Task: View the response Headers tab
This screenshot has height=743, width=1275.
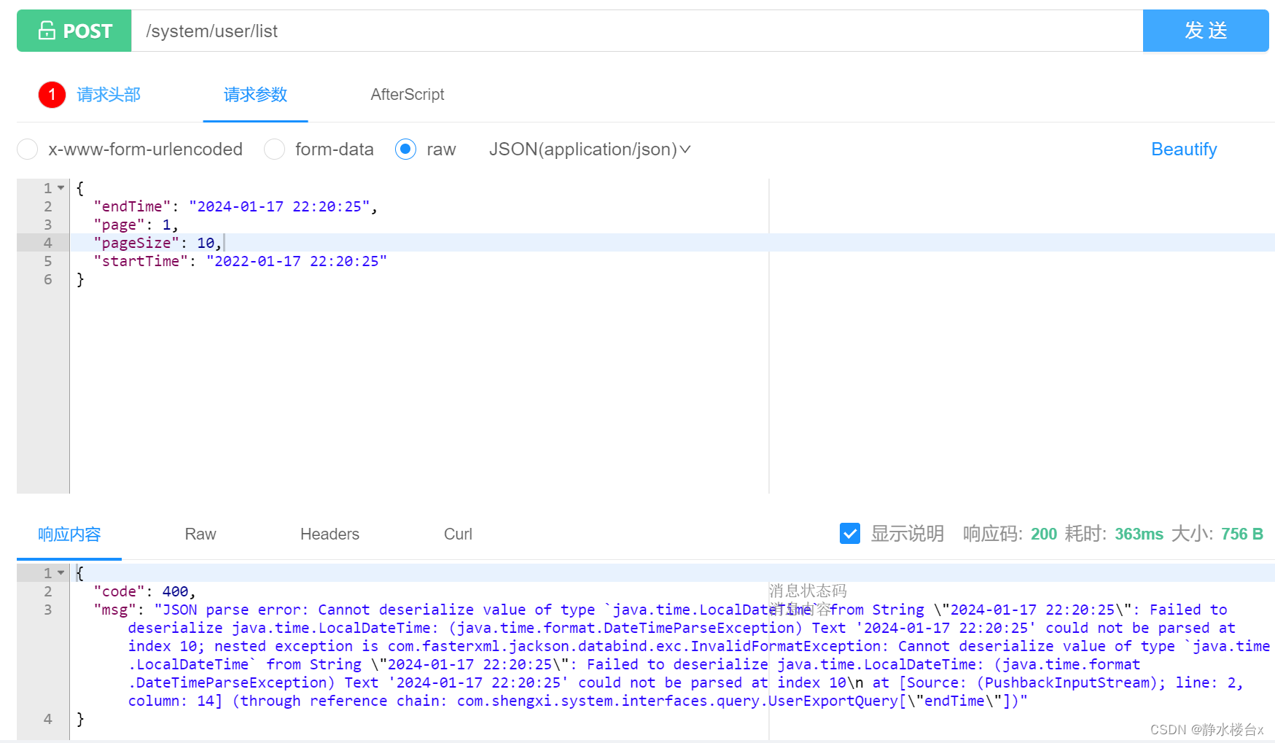Action: [330, 533]
